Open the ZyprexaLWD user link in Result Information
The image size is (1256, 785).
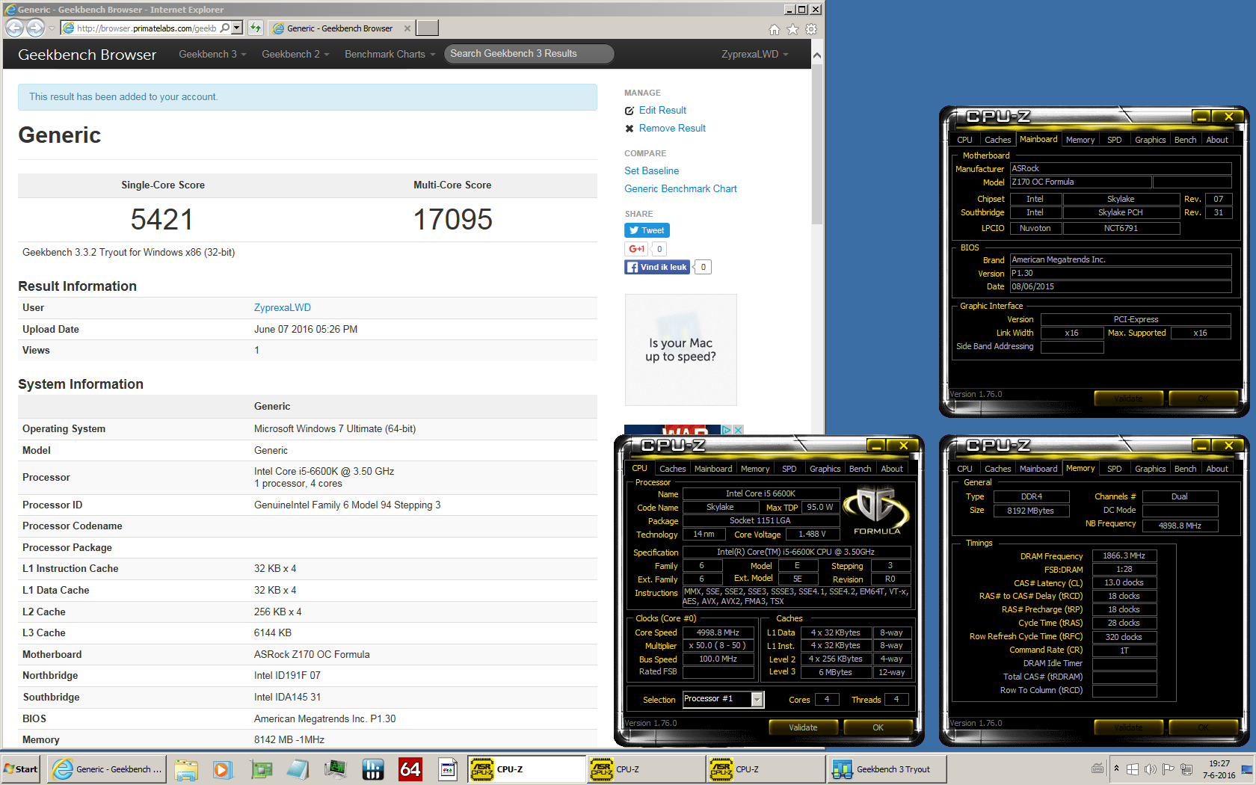tap(283, 308)
